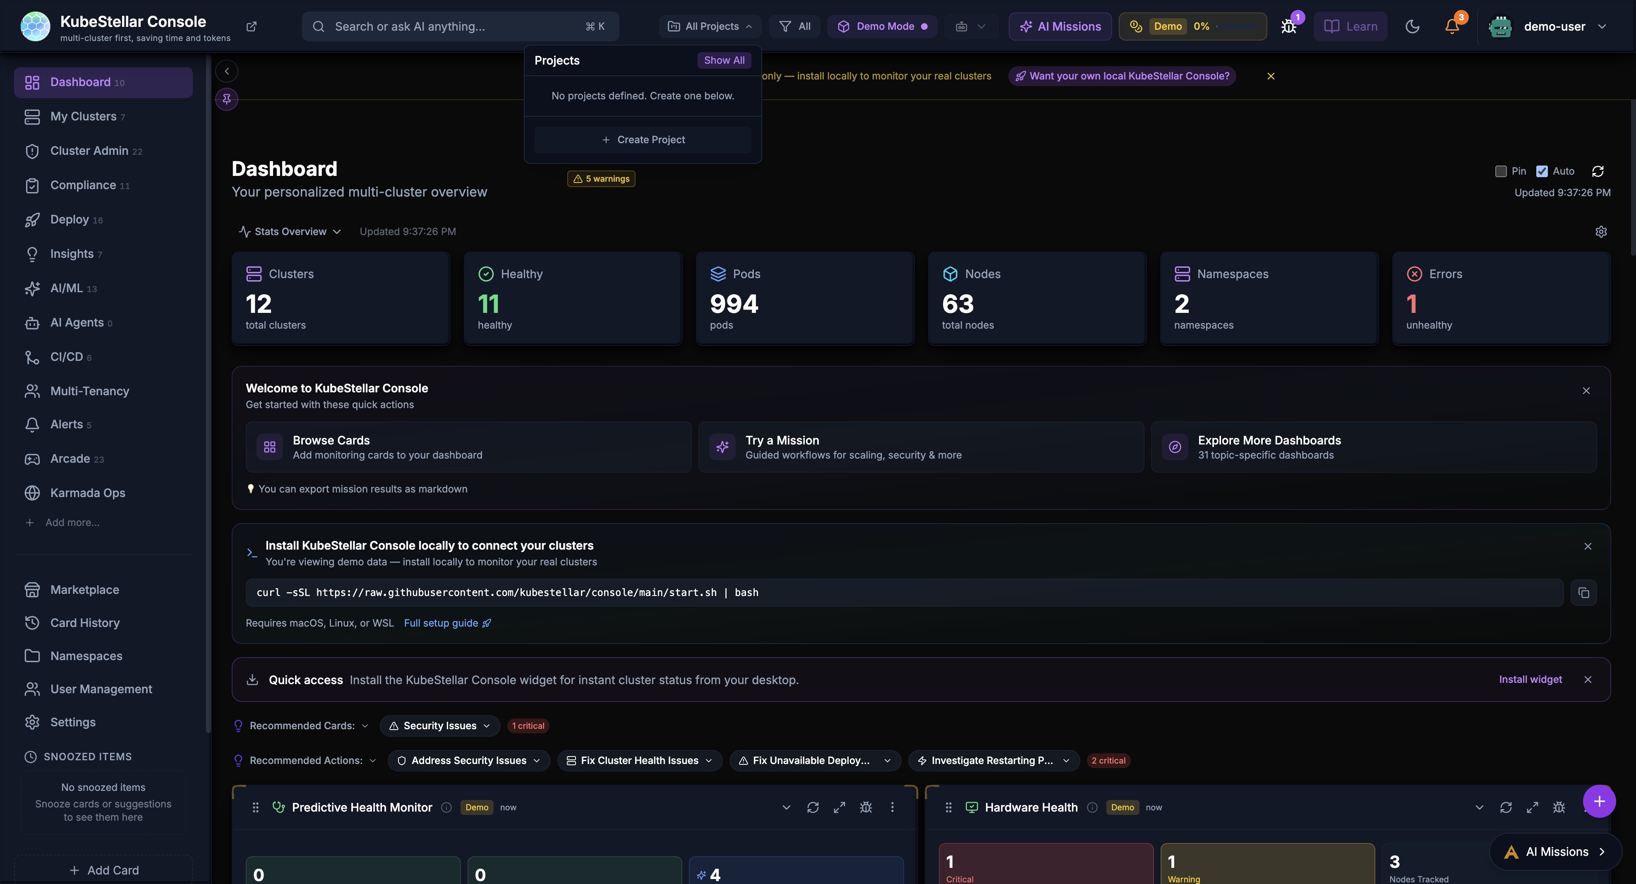Click the bug report icon near Learn button

click(x=1288, y=26)
